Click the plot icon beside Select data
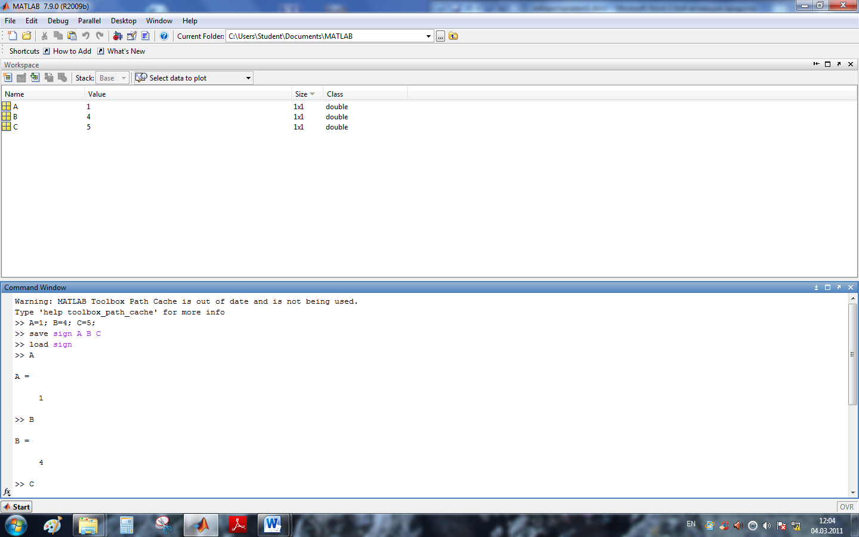 pyautogui.click(x=141, y=78)
